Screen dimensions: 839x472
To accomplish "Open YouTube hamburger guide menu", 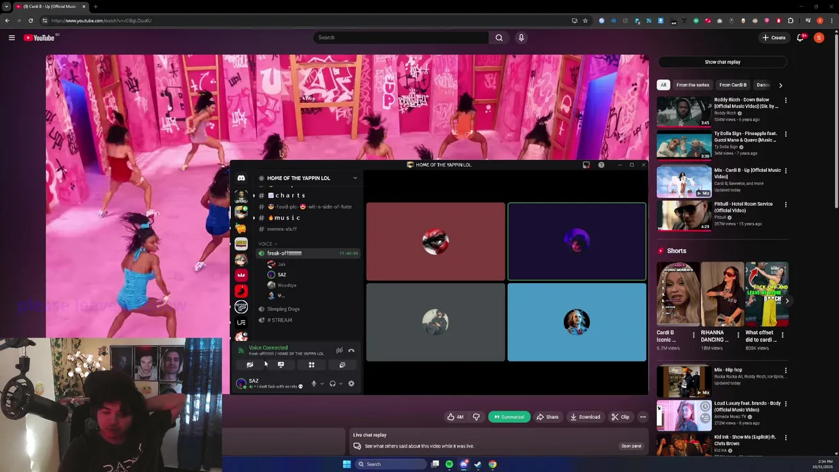I will click(12, 38).
